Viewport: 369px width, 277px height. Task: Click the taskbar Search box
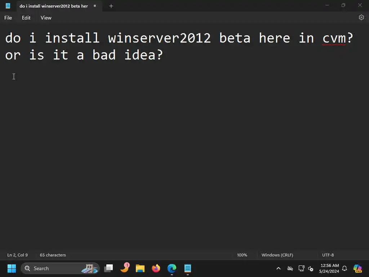60,268
